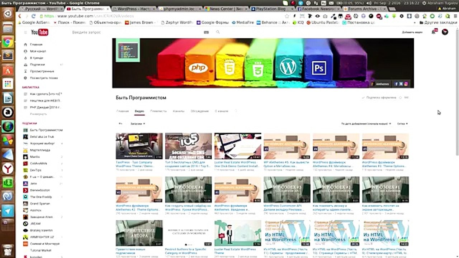Switch to the PlayStation.Blog browser tab
Screen dimensions: 459x258
(x=272, y=8)
